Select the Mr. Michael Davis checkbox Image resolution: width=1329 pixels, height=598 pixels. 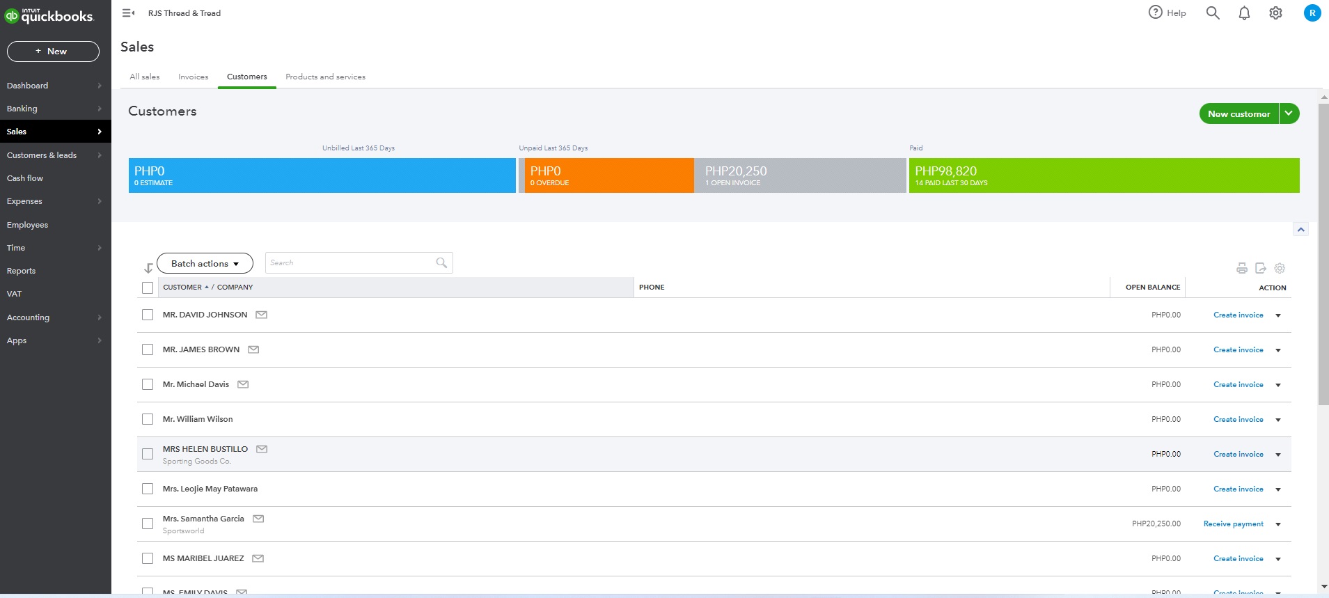[148, 384]
